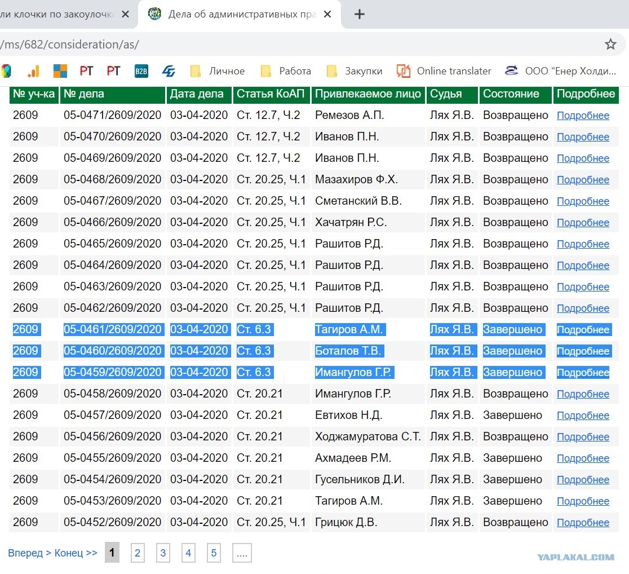Switch to the Дела об административных tab
629x574 pixels.
[241, 15]
